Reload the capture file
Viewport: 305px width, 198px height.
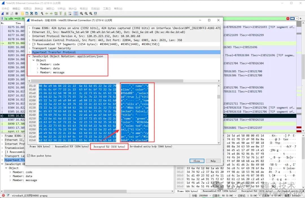pos(36,14)
